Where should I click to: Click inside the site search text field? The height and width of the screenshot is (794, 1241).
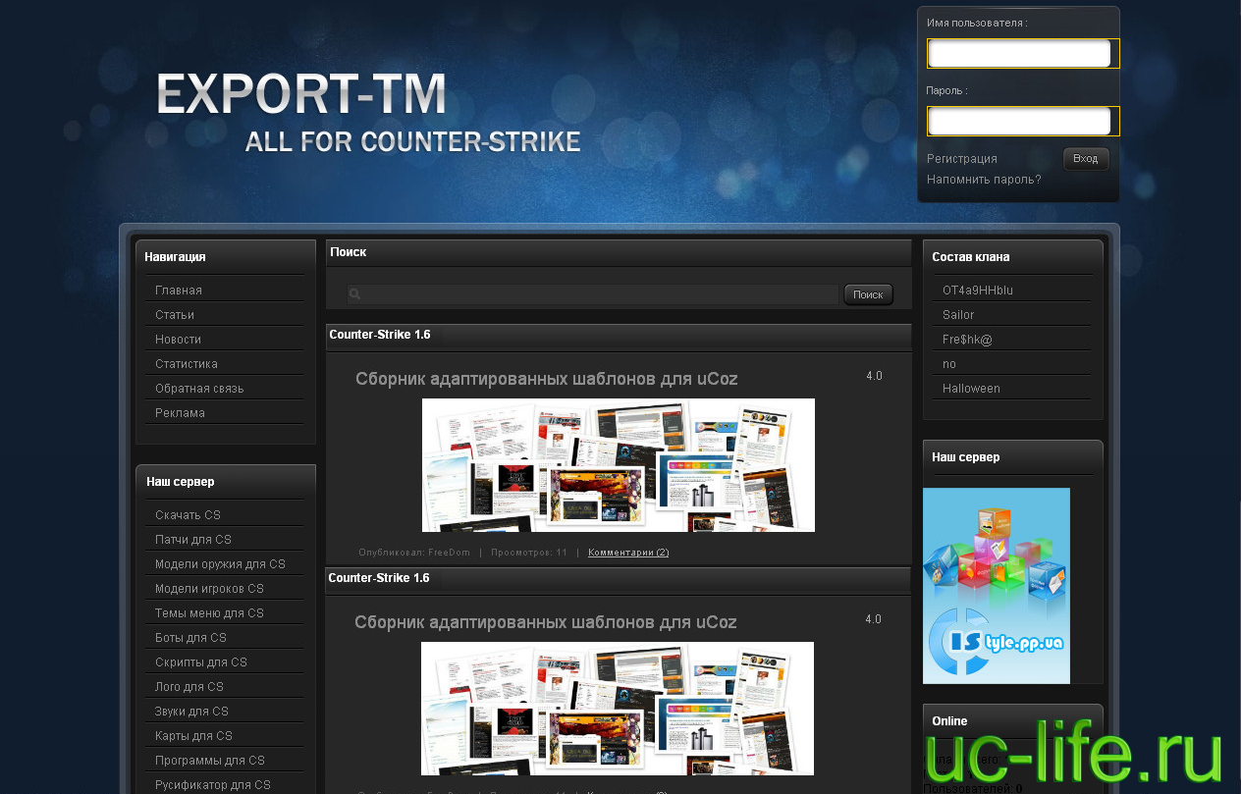(x=593, y=294)
